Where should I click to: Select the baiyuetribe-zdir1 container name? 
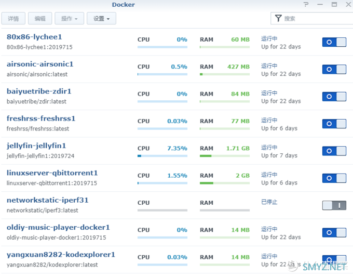click(x=39, y=91)
